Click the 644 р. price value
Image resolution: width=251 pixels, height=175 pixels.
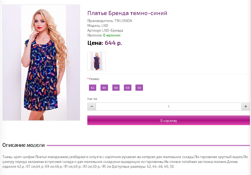point(113,43)
